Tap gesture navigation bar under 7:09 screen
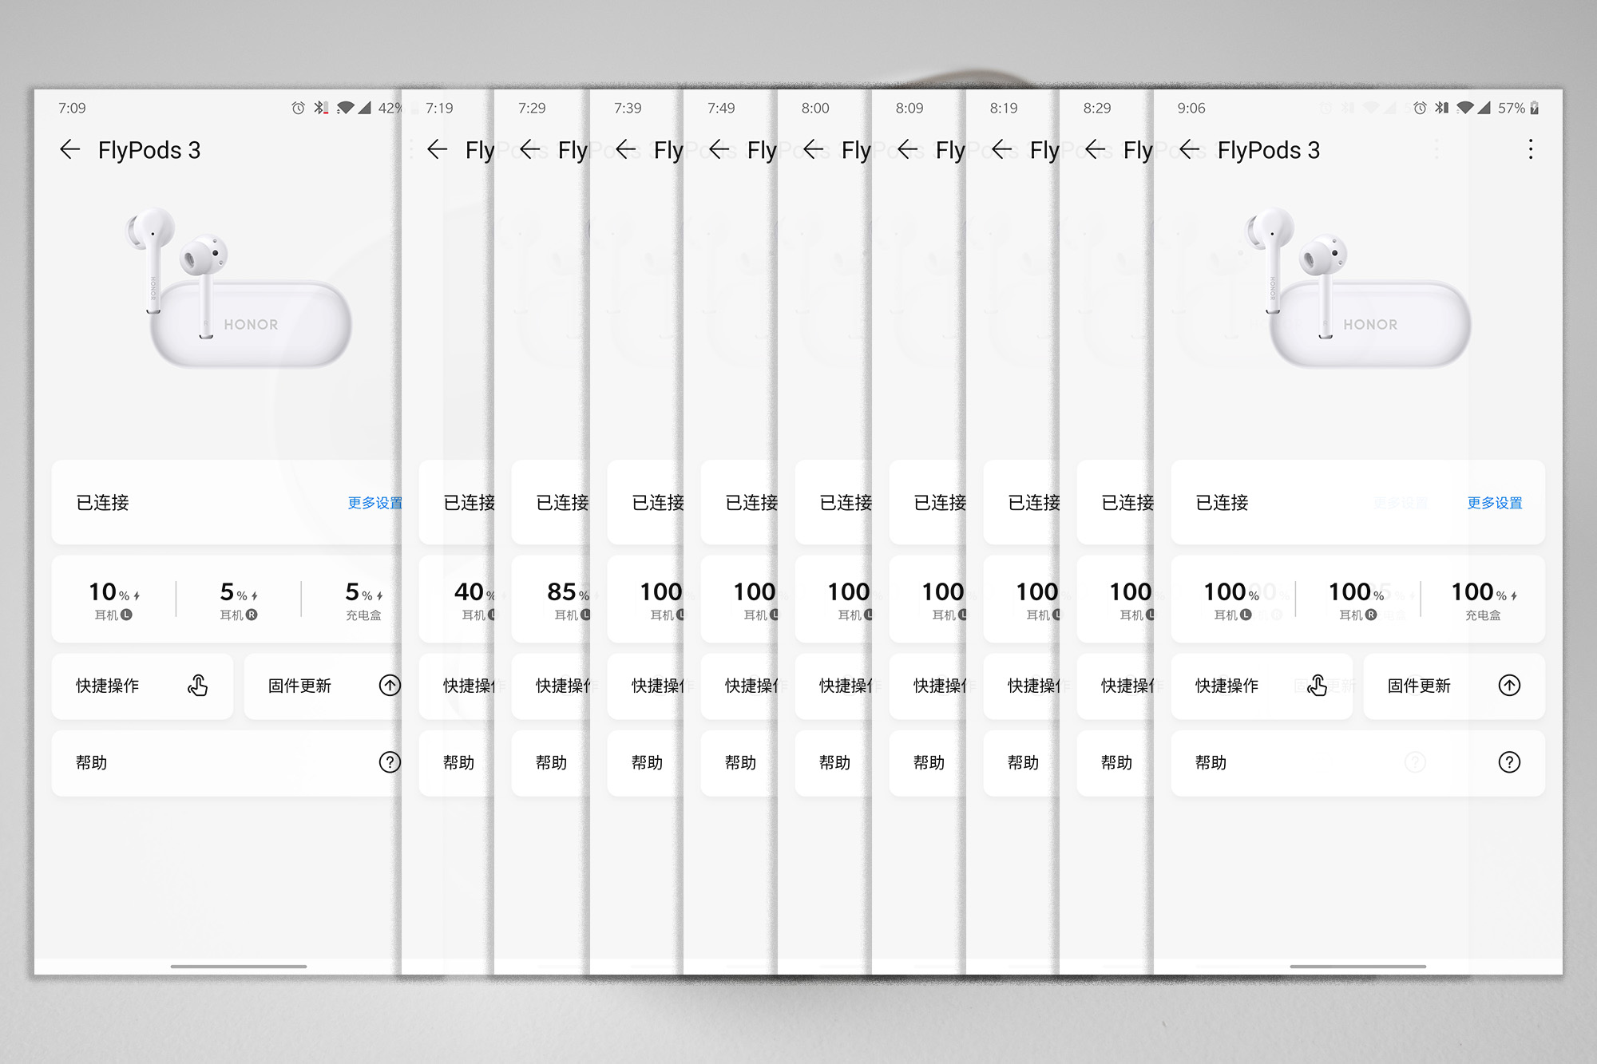 [238, 967]
